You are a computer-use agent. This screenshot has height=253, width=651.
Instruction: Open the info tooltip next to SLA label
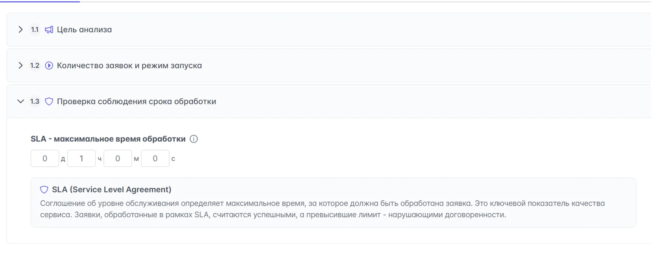[194, 139]
